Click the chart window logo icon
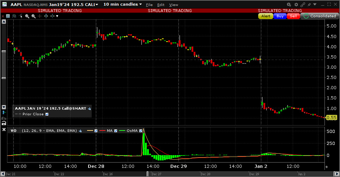Screen dimensions: 340x177 (5, 4)
